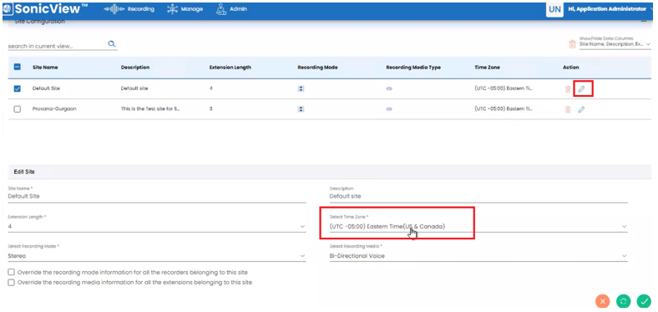The width and height of the screenshot is (658, 312).
Task: Click the media type icon for Default Site
Action: coord(389,89)
